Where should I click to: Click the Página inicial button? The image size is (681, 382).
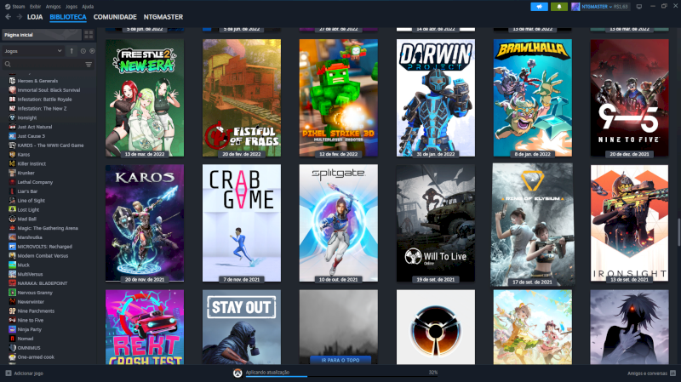click(42, 35)
